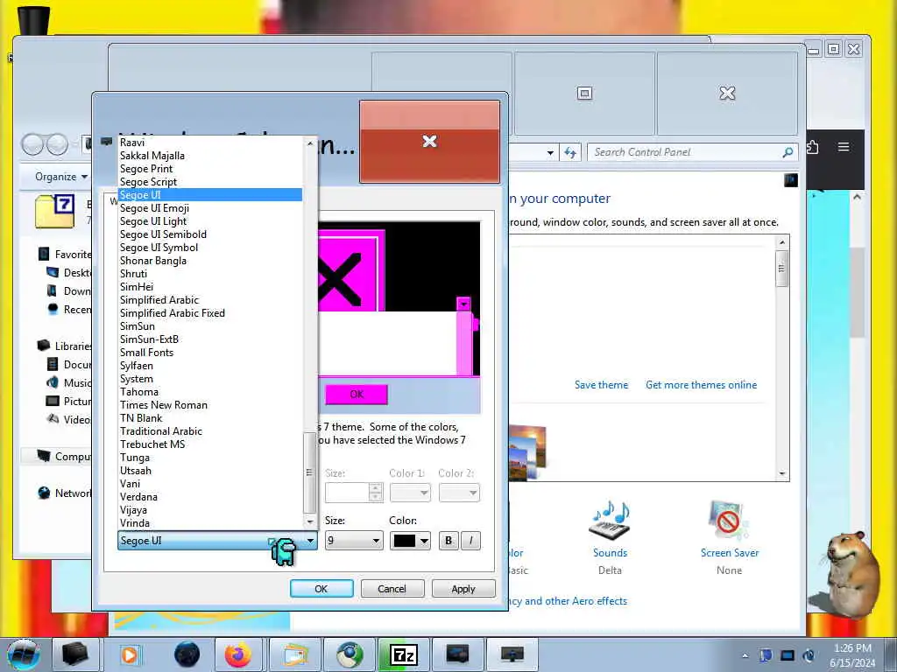Open Save theme link
The width and height of the screenshot is (897, 672).
601,385
